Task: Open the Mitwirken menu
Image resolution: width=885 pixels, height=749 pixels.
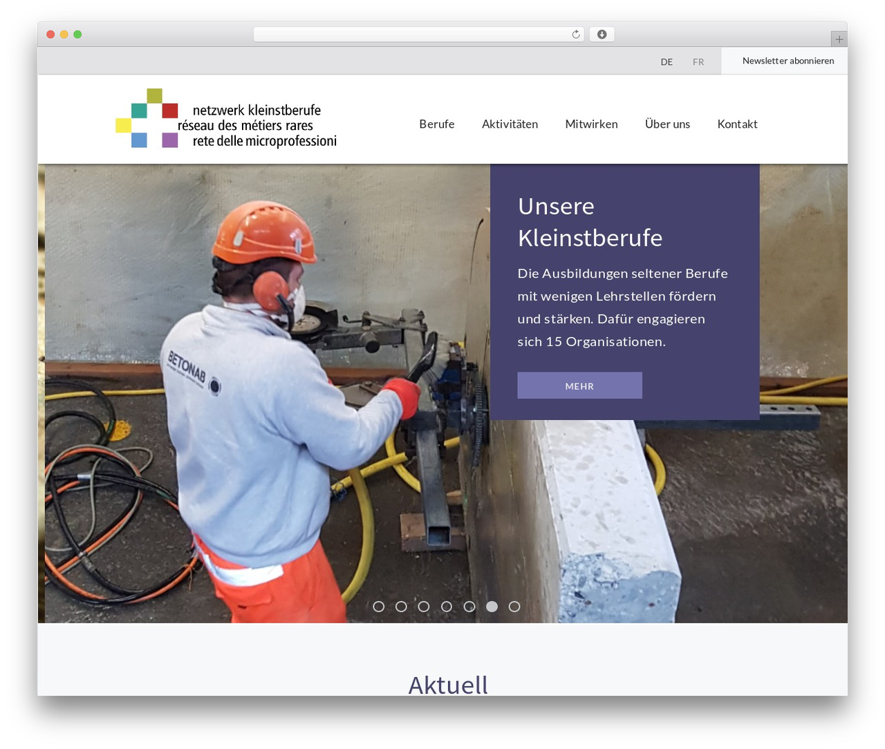Action: coord(591,124)
